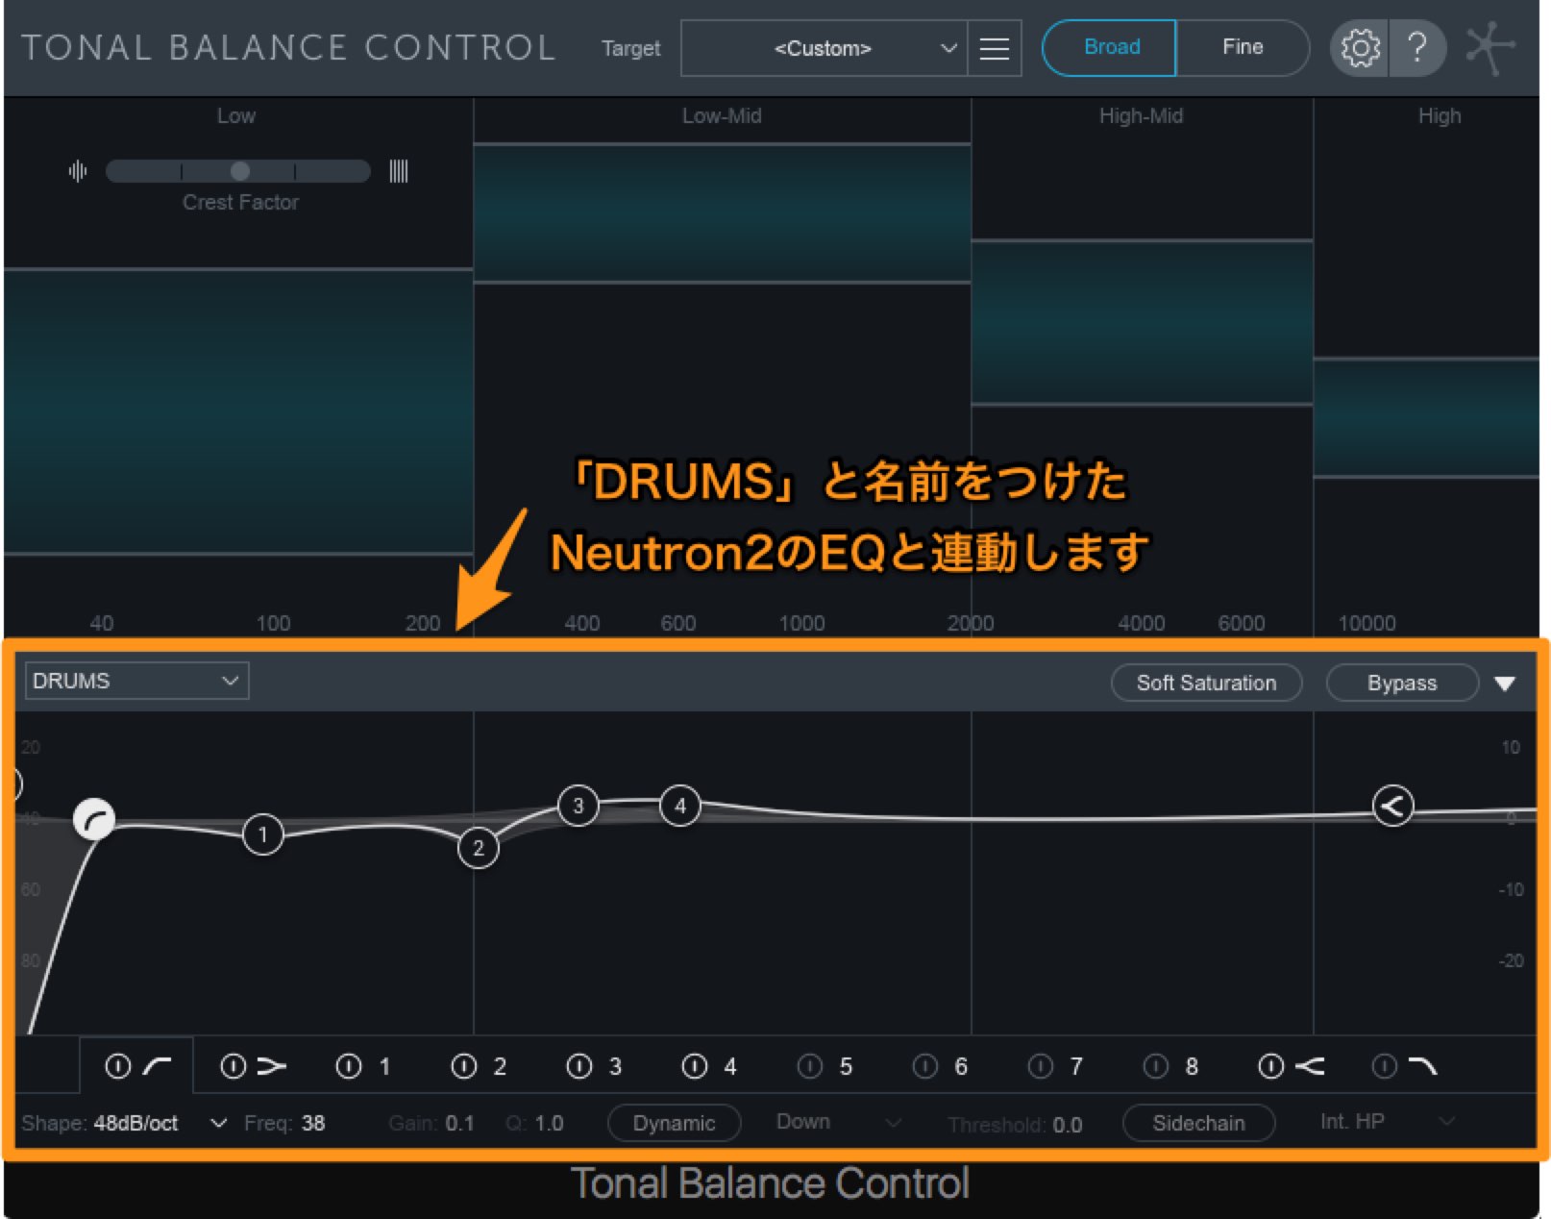
Task: Toggle power for band 3
Action: click(x=579, y=1066)
